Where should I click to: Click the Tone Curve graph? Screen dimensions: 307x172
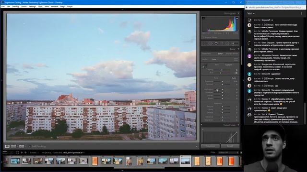pyautogui.click(x=220, y=137)
